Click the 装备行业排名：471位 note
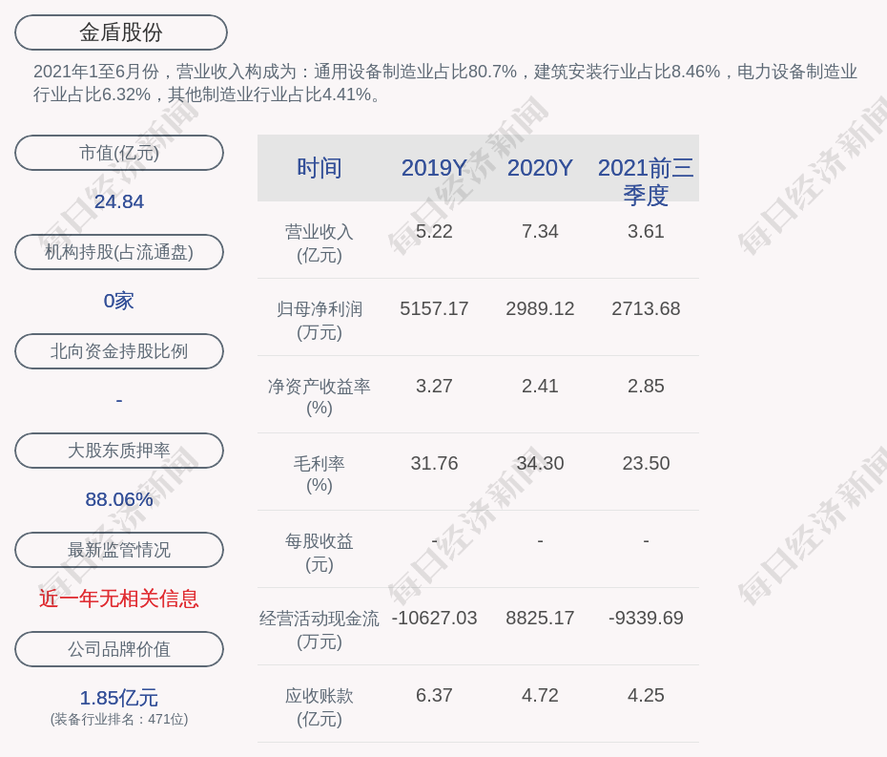The width and height of the screenshot is (887, 757). 119,719
